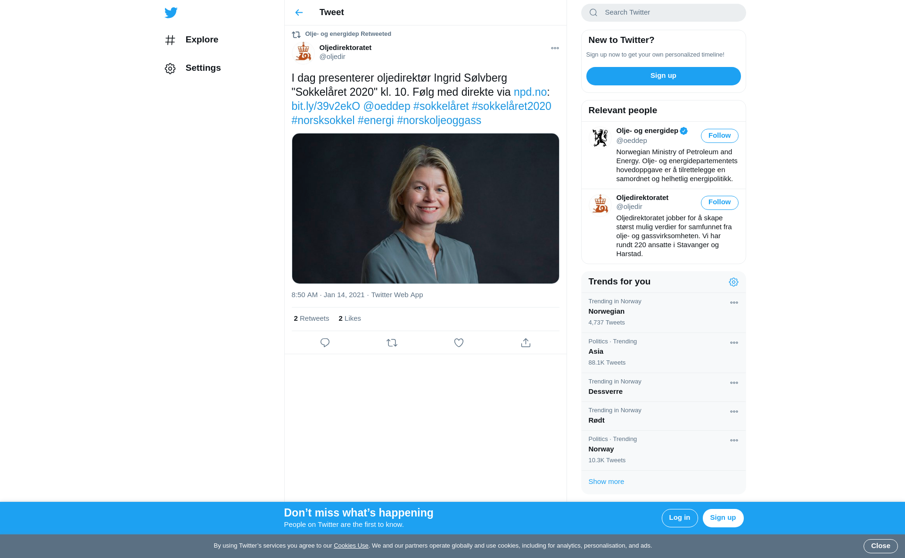Image resolution: width=905 pixels, height=558 pixels.
Task: Follow the Oljedirektoratet account
Action: click(719, 202)
